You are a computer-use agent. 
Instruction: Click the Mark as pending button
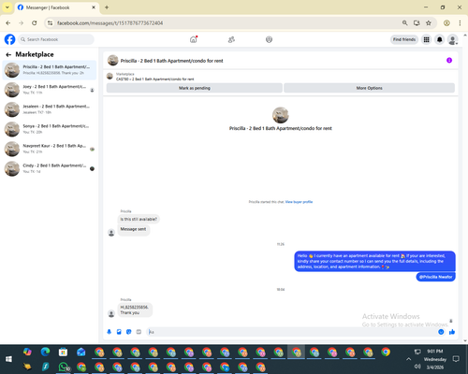point(195,88)
